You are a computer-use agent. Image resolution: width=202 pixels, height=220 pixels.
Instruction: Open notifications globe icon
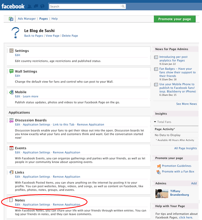(x=43, y=6)
